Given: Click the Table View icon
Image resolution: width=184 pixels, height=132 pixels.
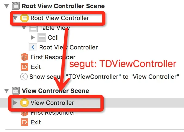Looking at the screenshot, I should click(33, 28).
